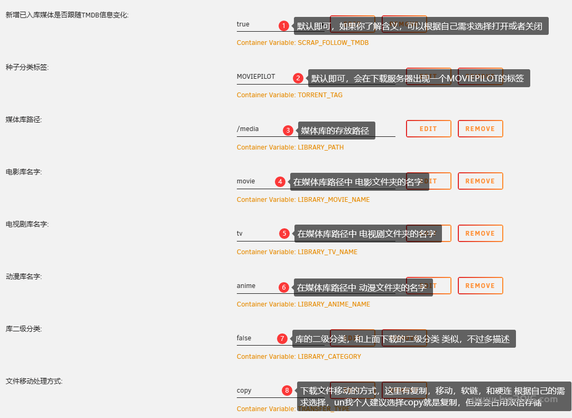Screen dimensions: 572x418
Task: Select text Container Variable: SCRAP_FOLLOW_TMDB
Action: point(303,43)
